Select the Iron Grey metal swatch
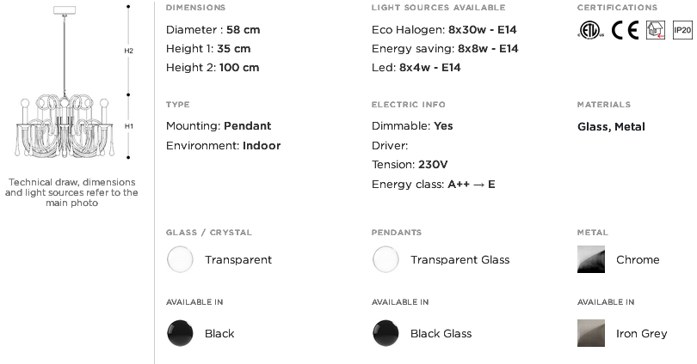697x364 pixels. 591,333
